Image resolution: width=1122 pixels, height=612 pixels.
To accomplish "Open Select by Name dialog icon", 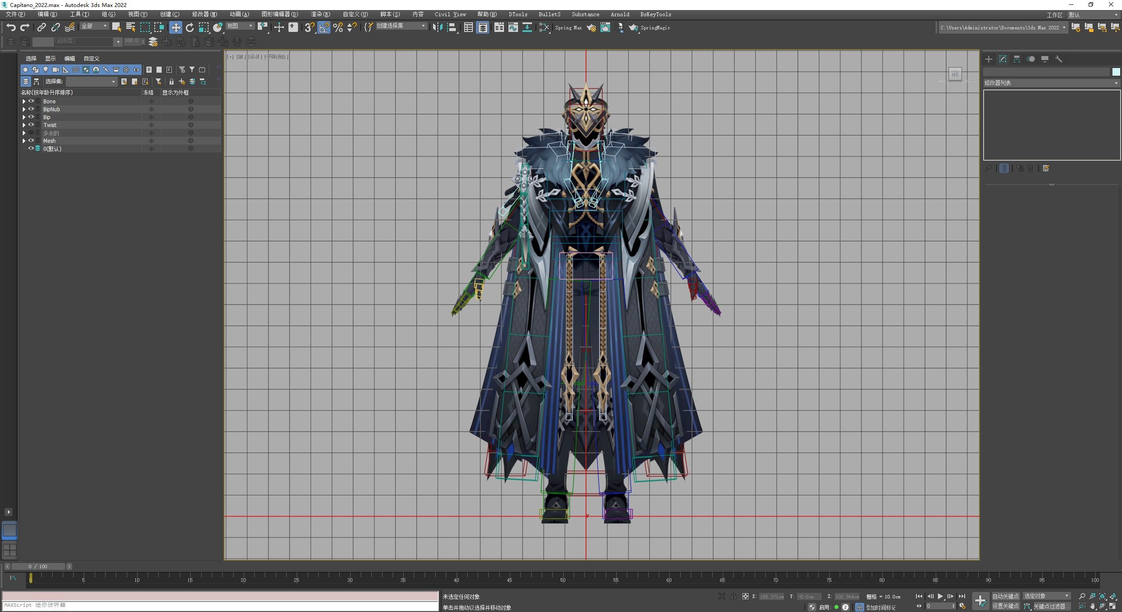I will [x=131, y=28].
